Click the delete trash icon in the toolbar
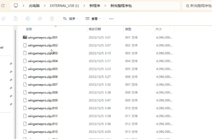Viewport: 212px width, 139px height. point(52,19)
